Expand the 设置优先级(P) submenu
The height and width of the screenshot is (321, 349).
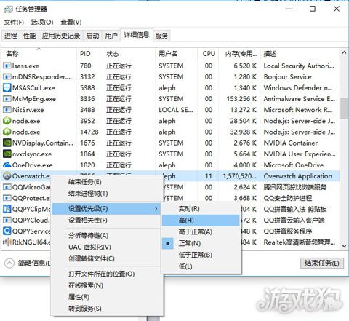click(107, 209)
